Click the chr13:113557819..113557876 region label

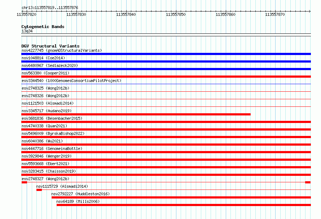click(x=50, y=8)
